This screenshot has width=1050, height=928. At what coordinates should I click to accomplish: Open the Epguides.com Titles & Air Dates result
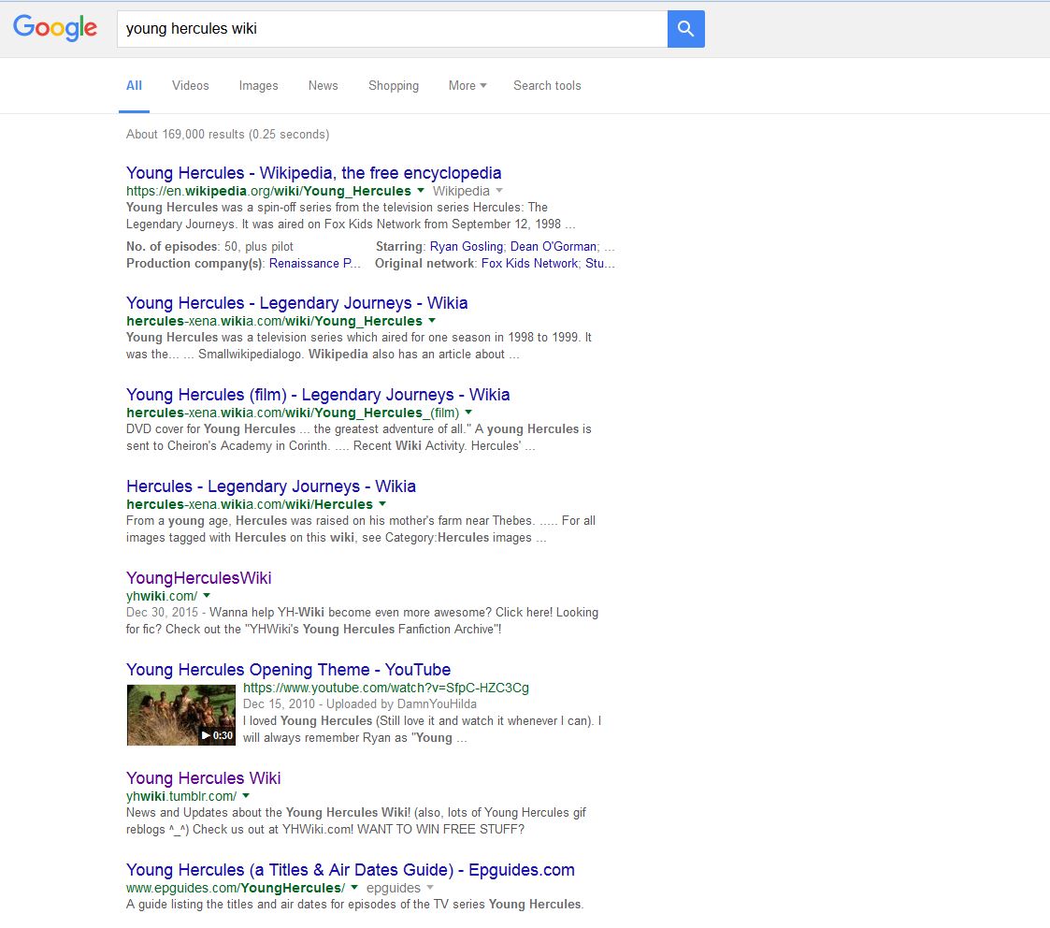pyautogui.click(x=350, y=870)
